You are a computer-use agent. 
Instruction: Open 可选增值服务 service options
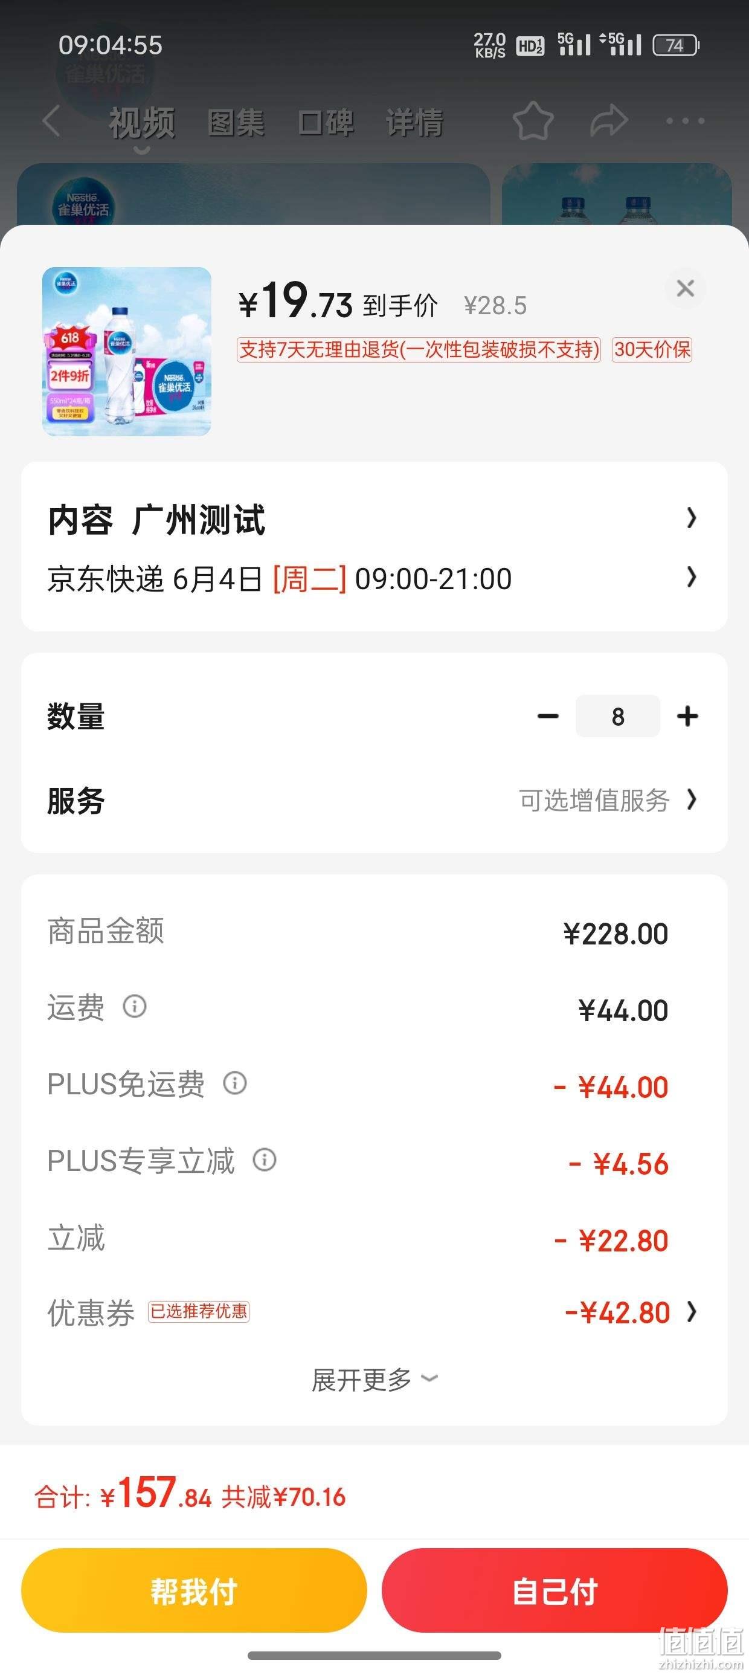pos(607,800)
